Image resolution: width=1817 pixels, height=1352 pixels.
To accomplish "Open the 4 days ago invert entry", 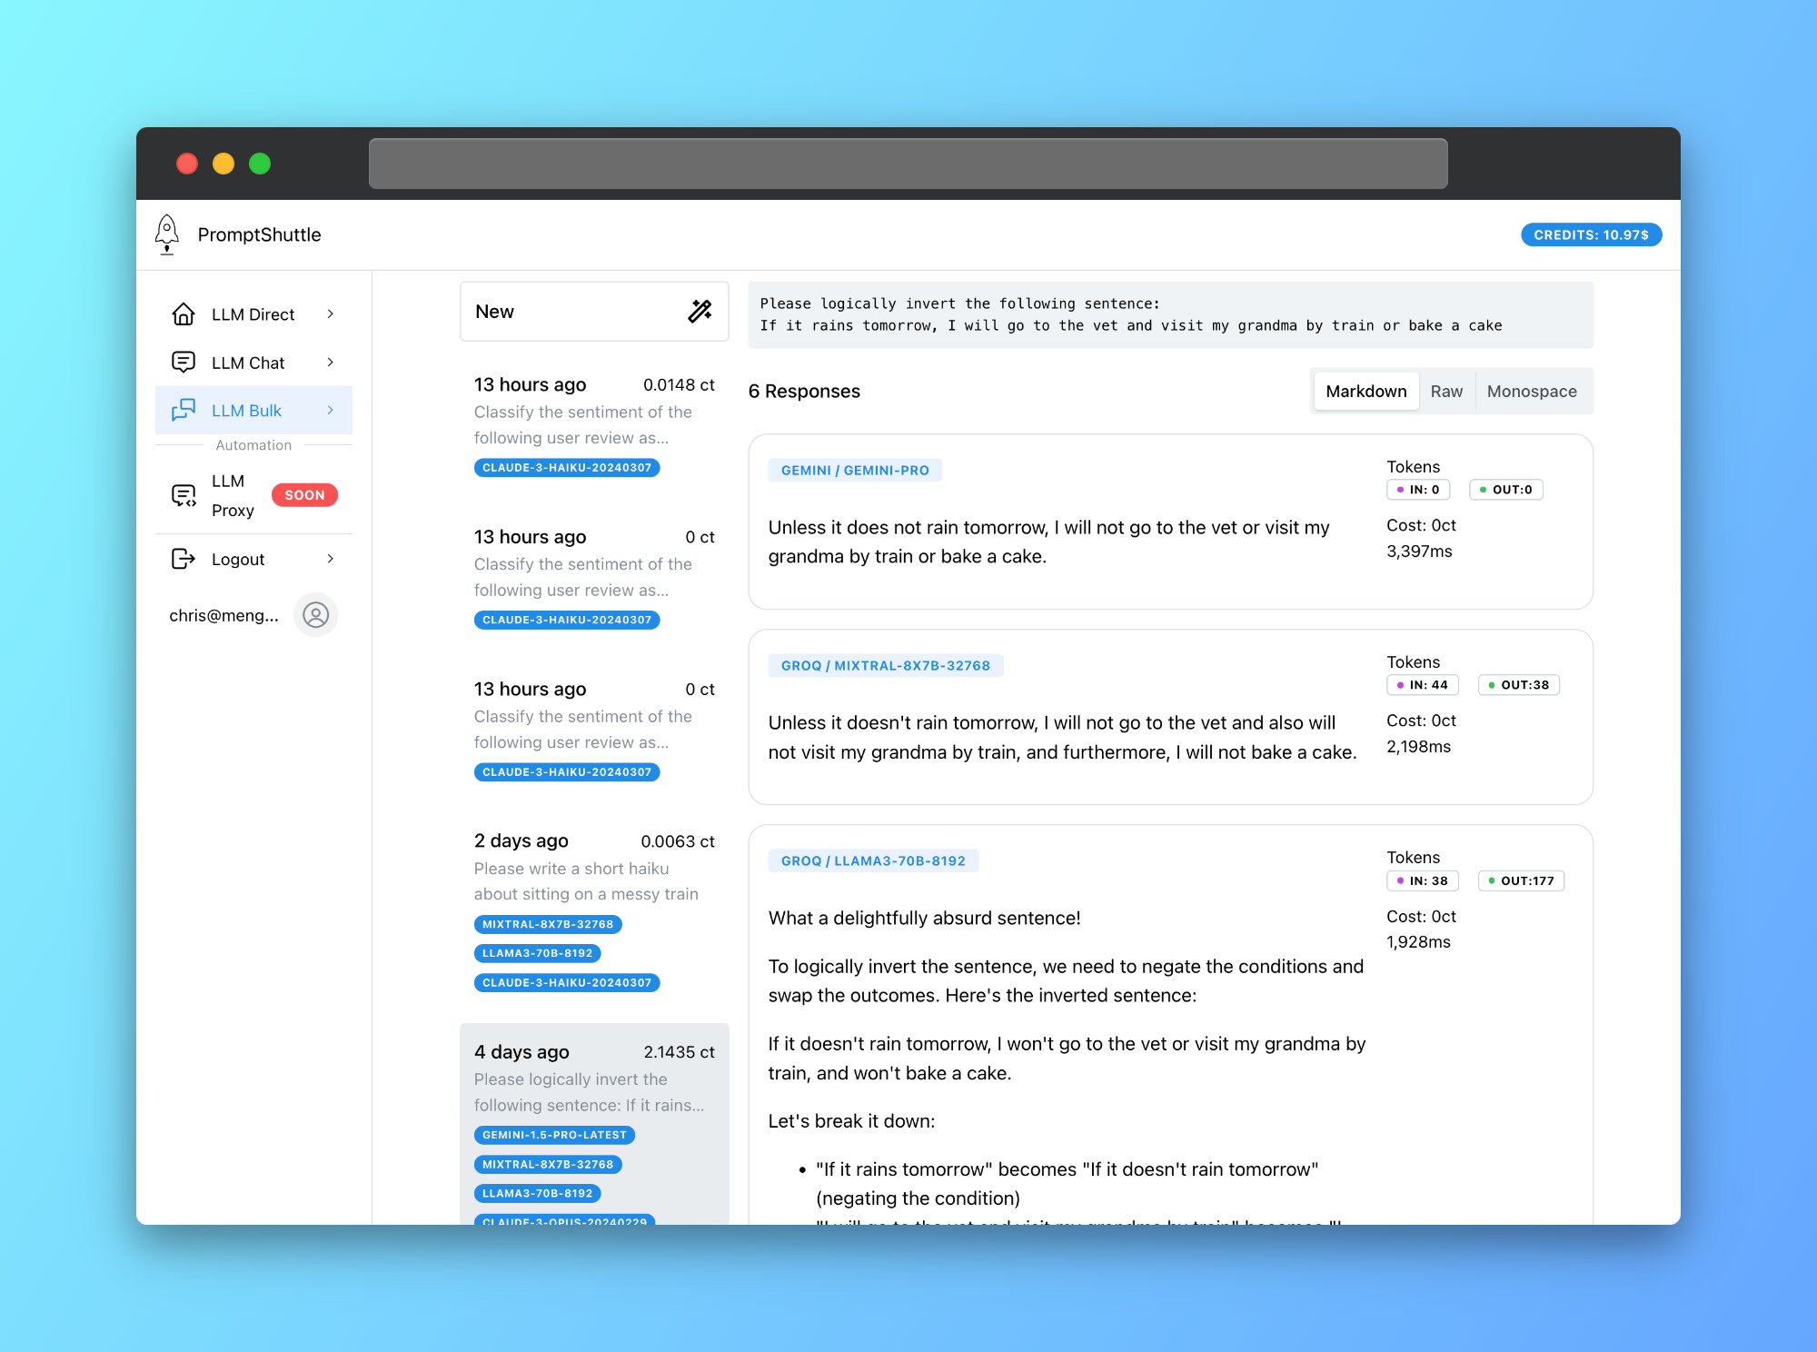I will tap(594, 1124).
